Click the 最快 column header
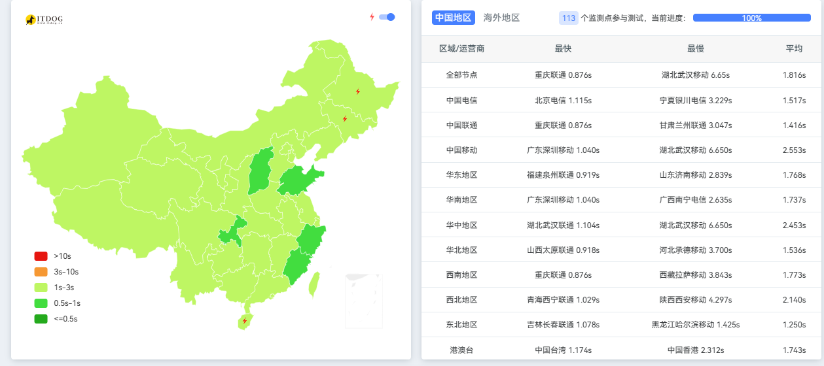 (x=563, y=49)
